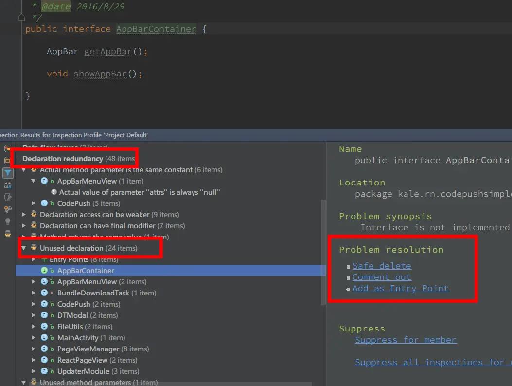Click the edit/view offline results icon
This screenshot has width=512, height=386.
click(x=8, y=197)
